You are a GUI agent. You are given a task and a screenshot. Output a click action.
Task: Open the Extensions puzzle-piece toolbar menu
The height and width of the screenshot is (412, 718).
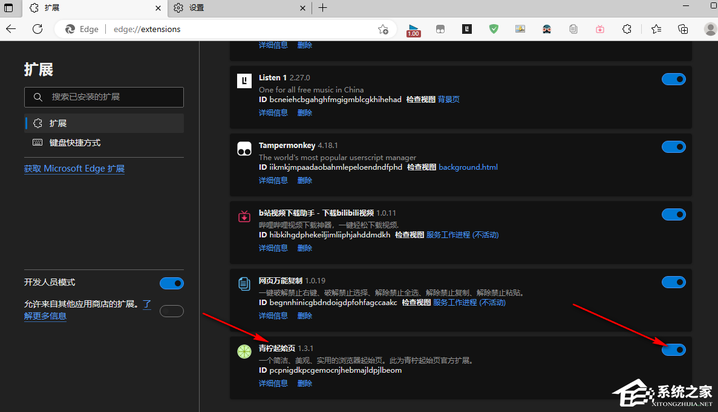tap(627, 29)
